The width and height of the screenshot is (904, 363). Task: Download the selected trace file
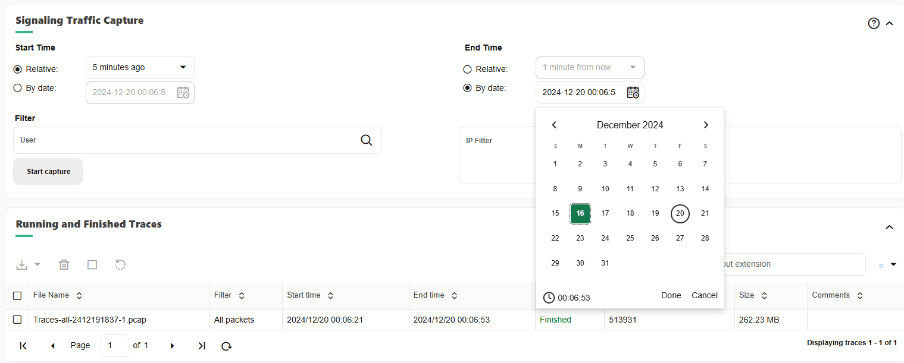coord(23,264)
